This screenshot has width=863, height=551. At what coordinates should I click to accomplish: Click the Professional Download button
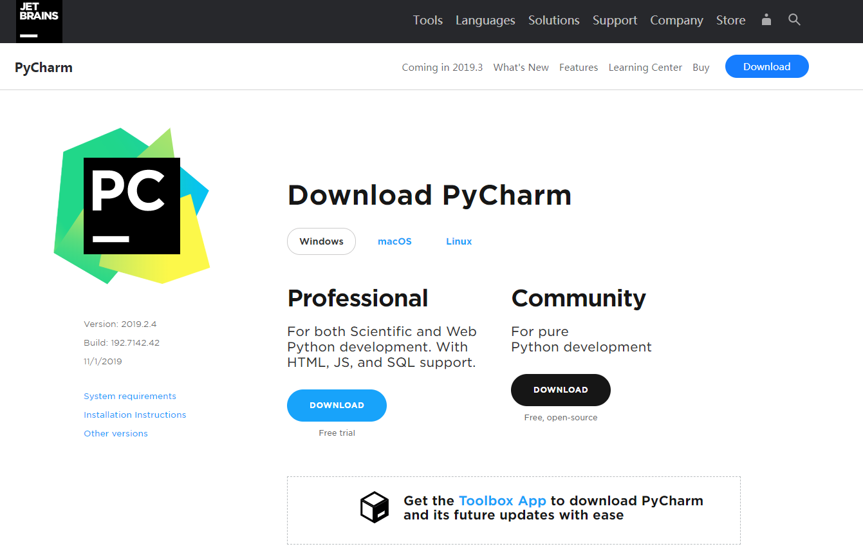[337, 406]
